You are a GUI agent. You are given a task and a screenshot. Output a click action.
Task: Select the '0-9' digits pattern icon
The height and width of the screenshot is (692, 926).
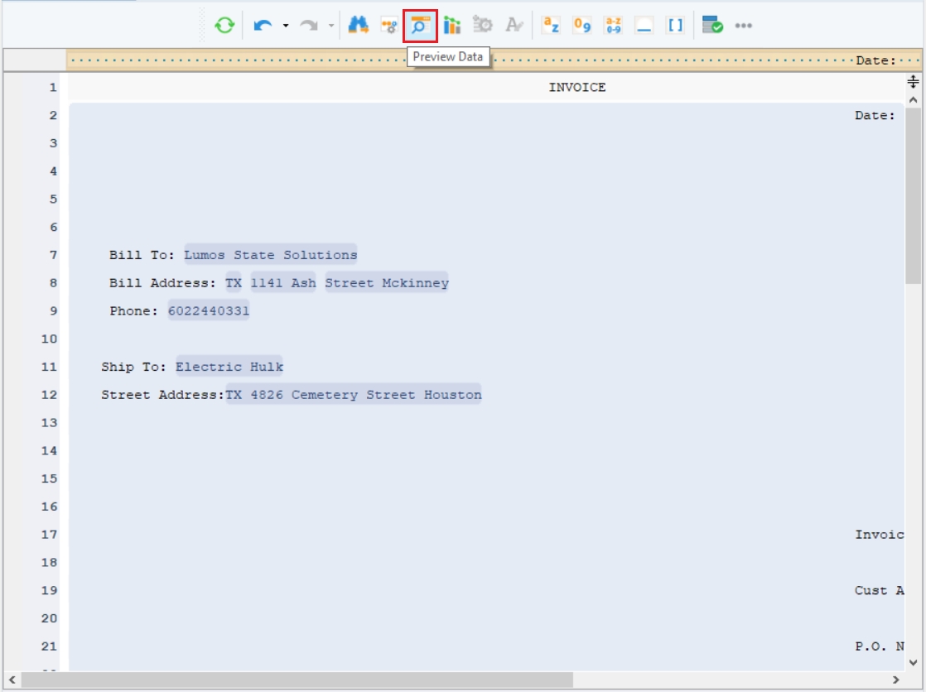coord(581,25)
